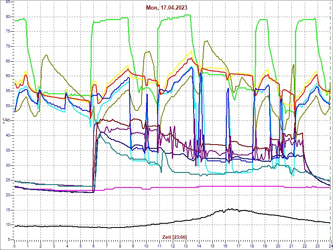Select the 55 temperature axis label

pyautogui.click(x=7, y=91)
